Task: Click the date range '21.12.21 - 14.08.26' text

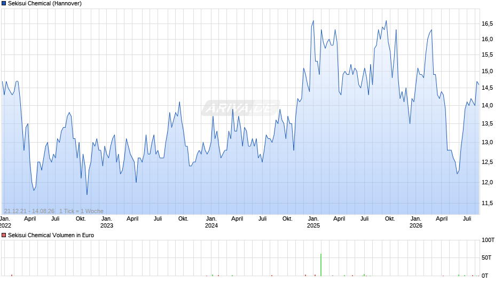Action: point(29,211)
